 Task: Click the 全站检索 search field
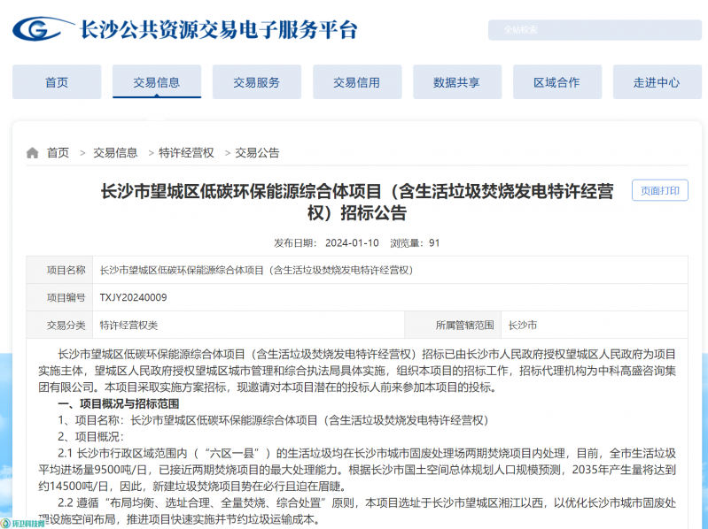click(x=587, y=30)
